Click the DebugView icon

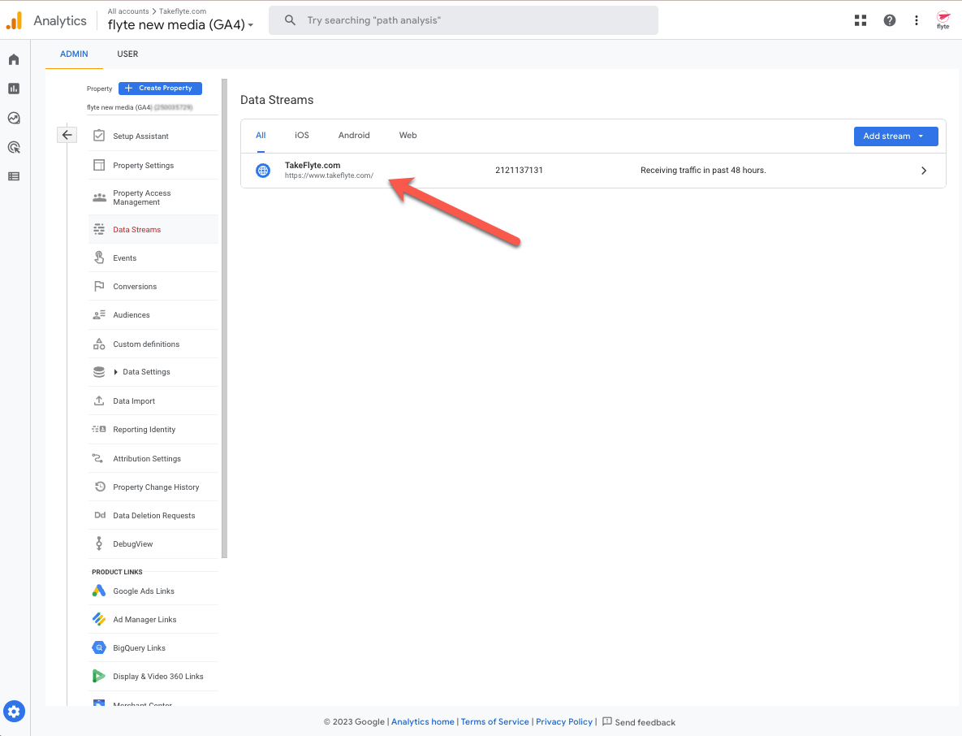coord(99,543)
